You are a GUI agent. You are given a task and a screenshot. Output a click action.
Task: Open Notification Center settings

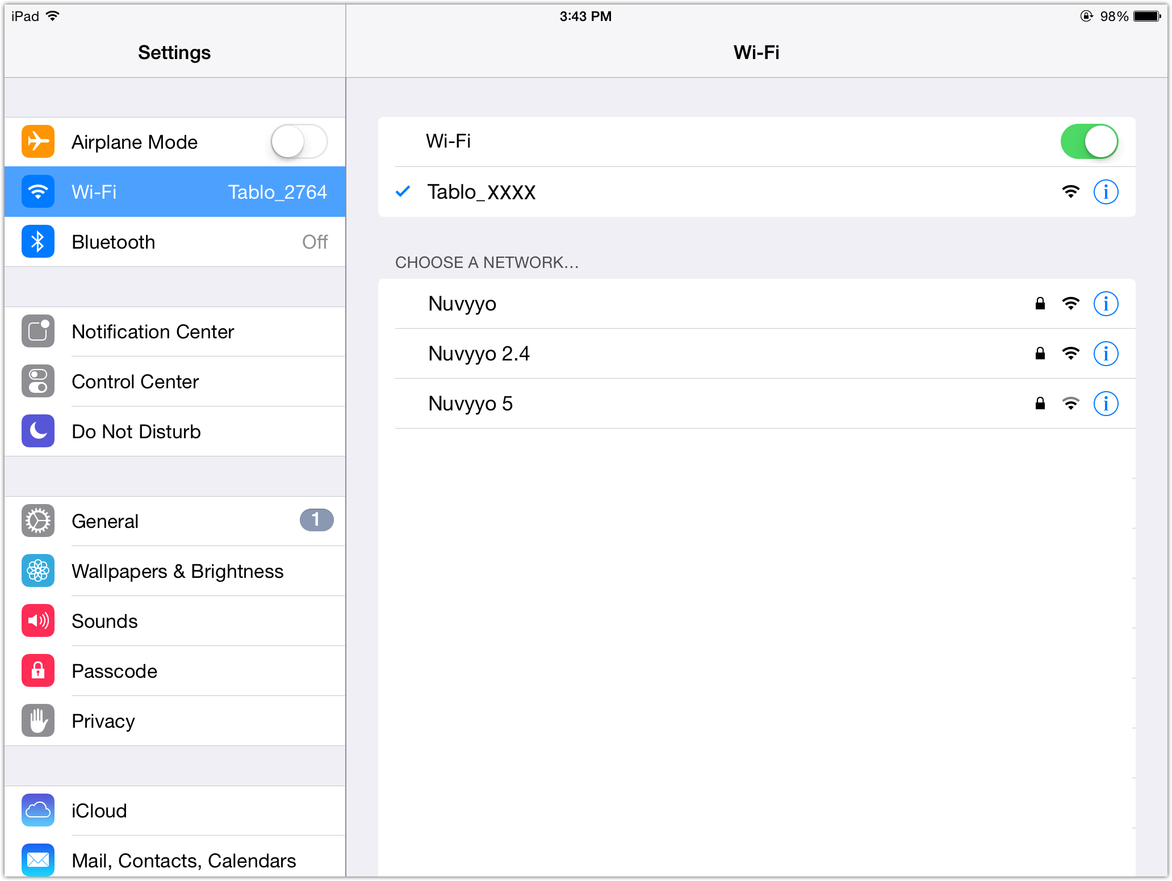coord(175,332)
